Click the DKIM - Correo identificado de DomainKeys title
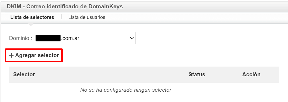This screenshot has height=102, width=288. point(65,6)
